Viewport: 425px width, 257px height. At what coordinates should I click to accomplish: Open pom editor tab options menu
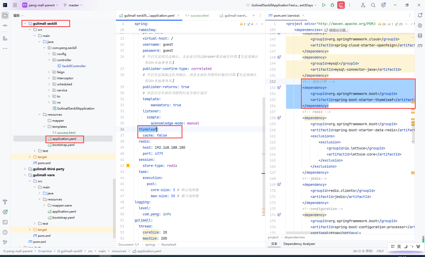[410, 15]
